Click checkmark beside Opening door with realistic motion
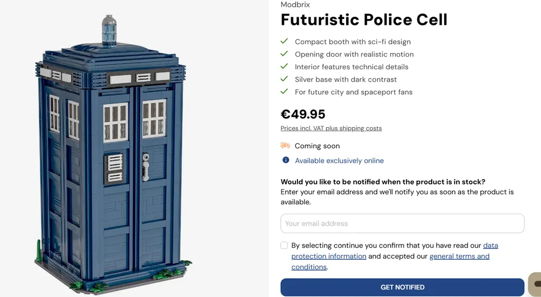Image resolution: width=541 pixels, height=297 pixels. [x=284, y=54]
